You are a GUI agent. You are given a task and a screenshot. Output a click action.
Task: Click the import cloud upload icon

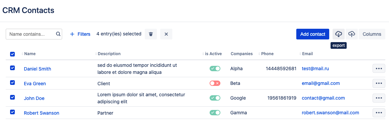351,34
